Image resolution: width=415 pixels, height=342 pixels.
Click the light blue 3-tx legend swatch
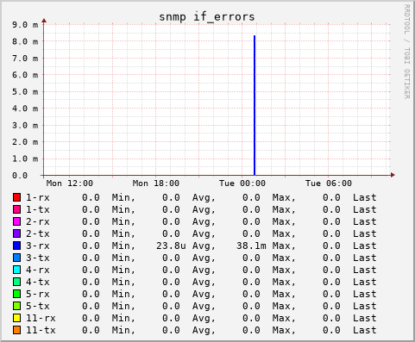click(x=16, y=258)
